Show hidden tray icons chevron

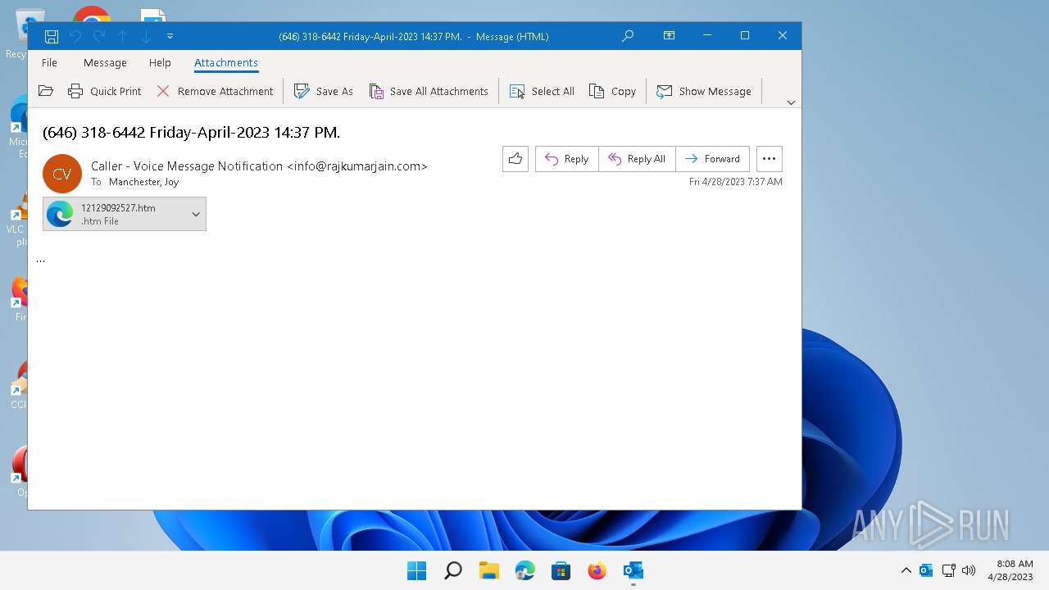tap(906, 570)
